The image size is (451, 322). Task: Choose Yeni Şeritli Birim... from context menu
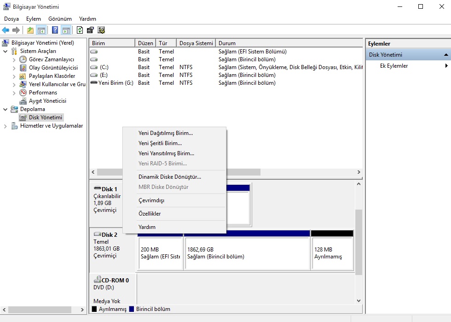174,143
